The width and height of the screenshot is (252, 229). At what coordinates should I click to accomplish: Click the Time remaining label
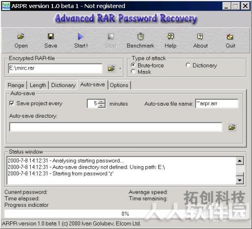pos(148,199)
